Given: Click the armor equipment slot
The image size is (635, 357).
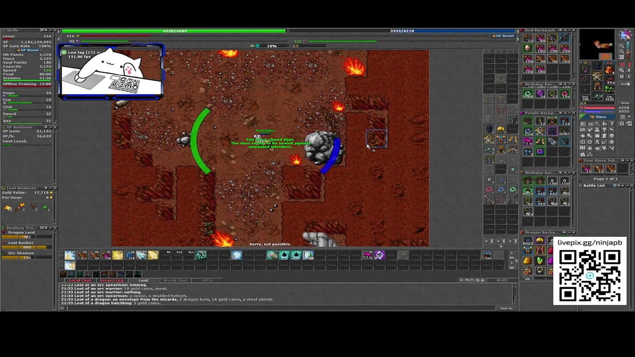Looking at the screenshot, I should pos(597,75).
